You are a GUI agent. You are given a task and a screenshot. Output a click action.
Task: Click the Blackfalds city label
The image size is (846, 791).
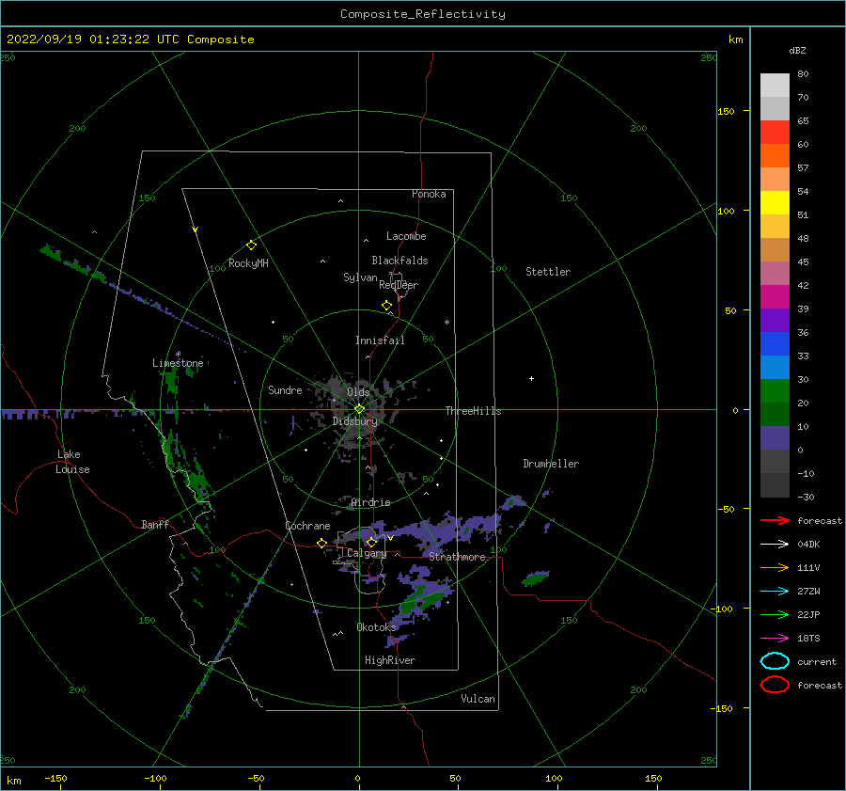(x=399, y=261)
